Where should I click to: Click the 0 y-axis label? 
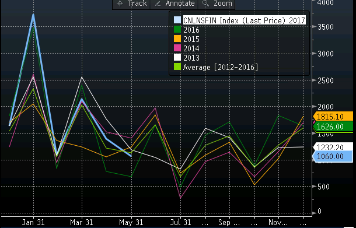tap(319, 212)
